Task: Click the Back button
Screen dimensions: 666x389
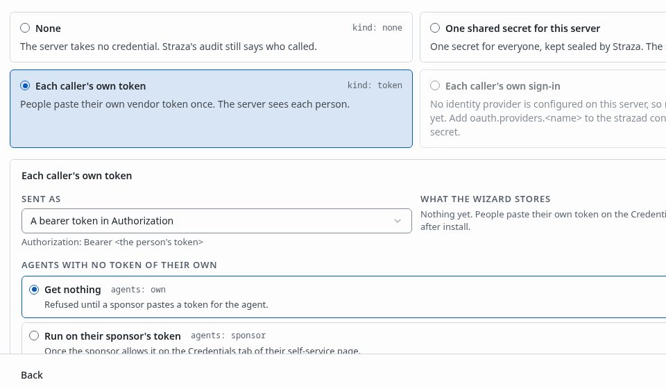Action: coord(32,375)
